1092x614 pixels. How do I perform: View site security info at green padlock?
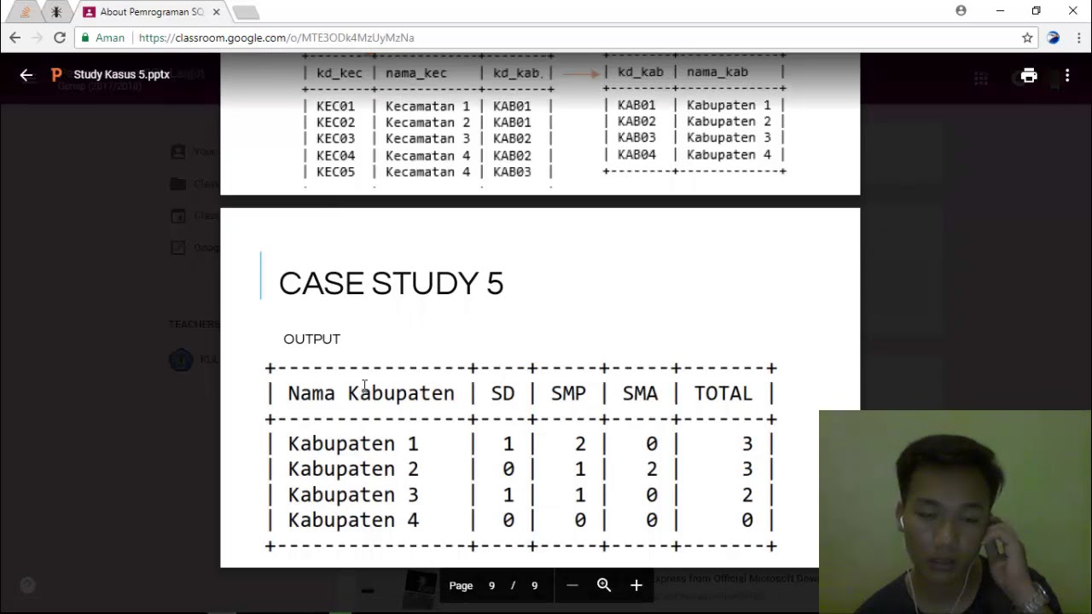tap(85, 38)
